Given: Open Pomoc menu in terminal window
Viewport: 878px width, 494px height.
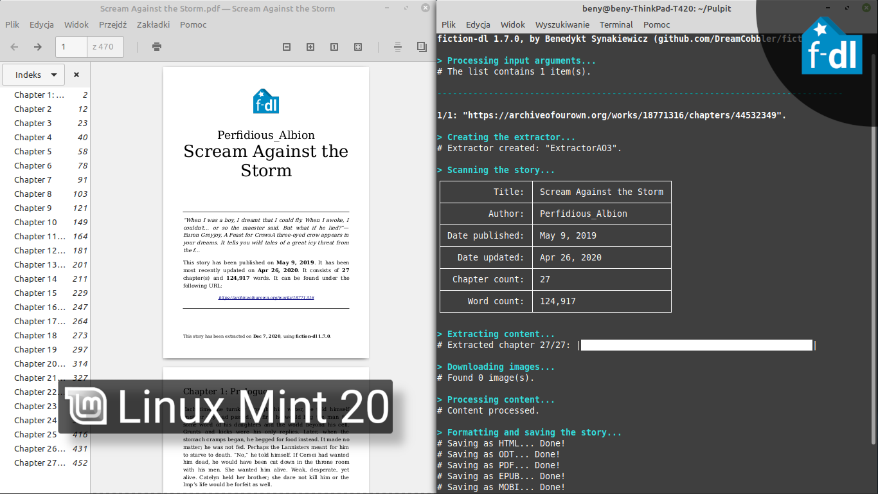Looking at the screenshot, I should click(x=657, y=24).
